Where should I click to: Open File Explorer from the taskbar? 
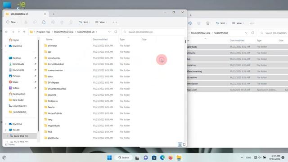(x=179, y=157)
